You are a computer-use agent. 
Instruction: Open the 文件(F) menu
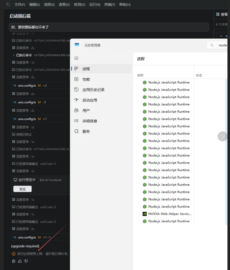click(20, 5)
